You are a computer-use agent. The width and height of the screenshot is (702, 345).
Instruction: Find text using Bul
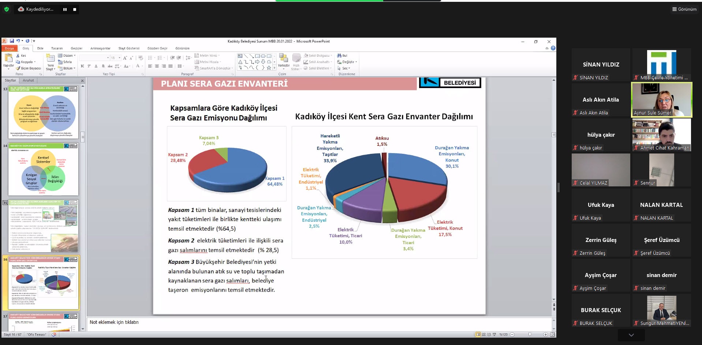click(342, 56)
